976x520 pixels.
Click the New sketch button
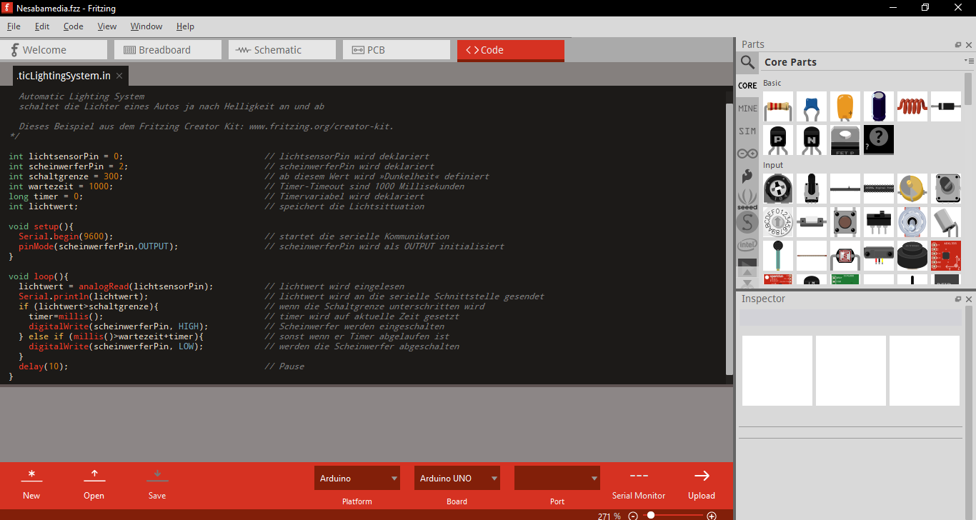(x=31, y=484)
